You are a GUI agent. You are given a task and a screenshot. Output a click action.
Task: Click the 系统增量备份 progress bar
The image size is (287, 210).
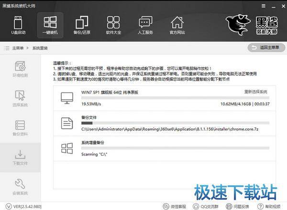click(176, 148)
